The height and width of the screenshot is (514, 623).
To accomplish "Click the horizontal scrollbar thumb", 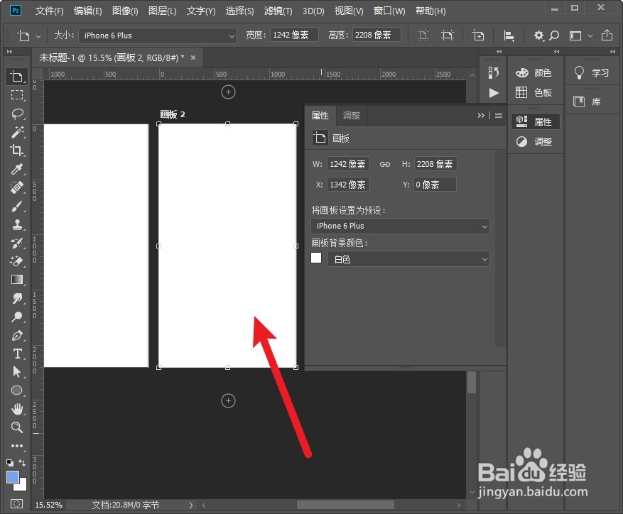I will click(x=345, y=505).
